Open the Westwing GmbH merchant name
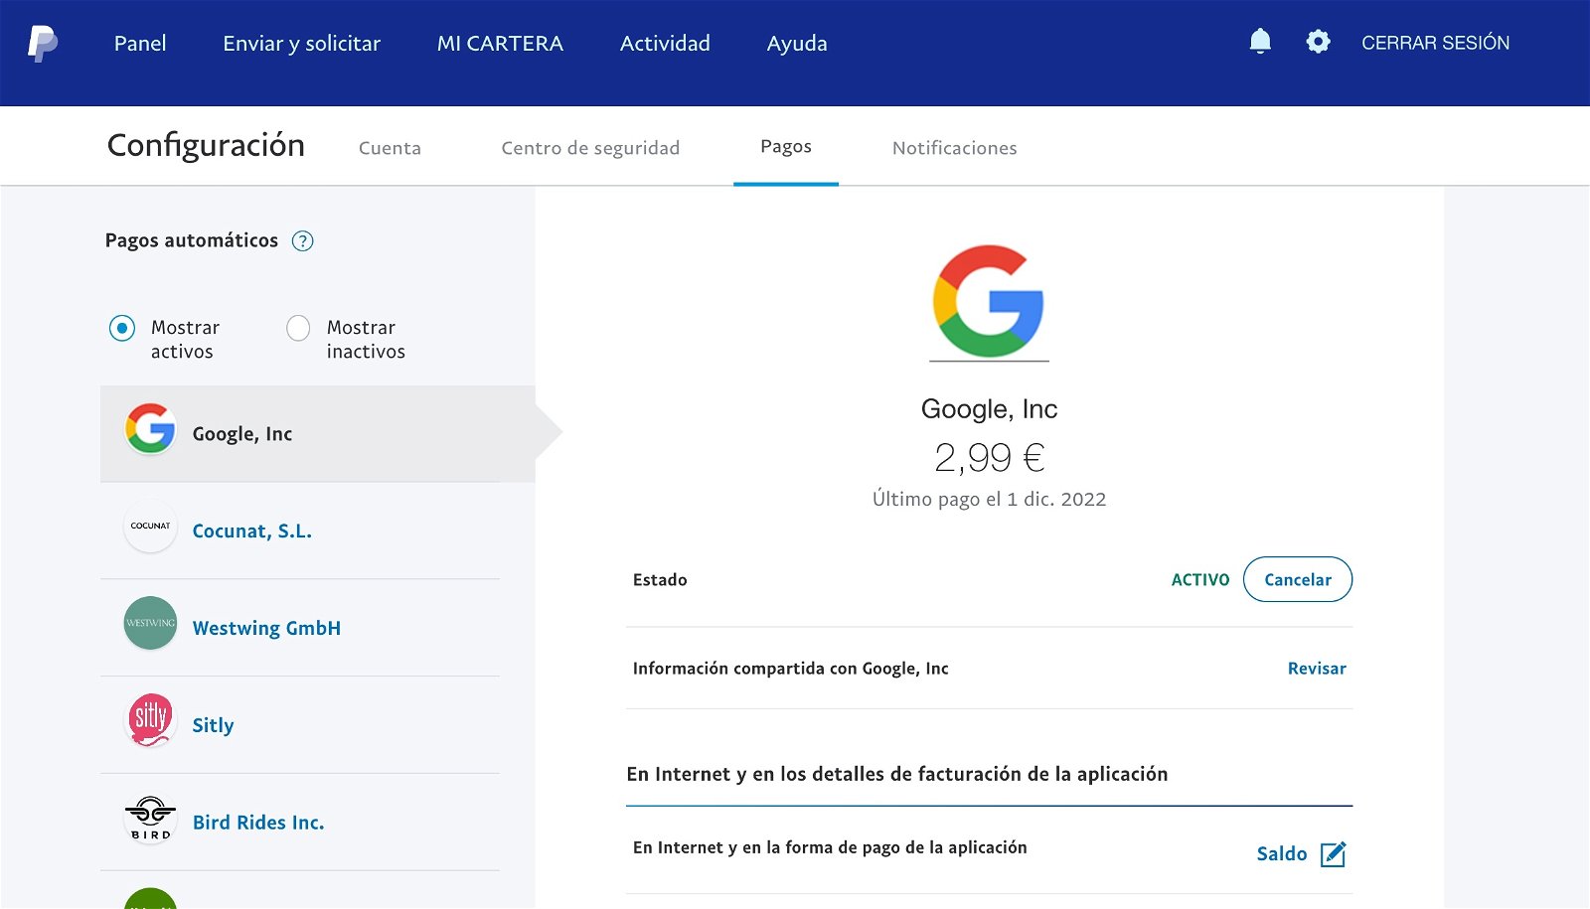1590x909 pixels. [266, 629]
